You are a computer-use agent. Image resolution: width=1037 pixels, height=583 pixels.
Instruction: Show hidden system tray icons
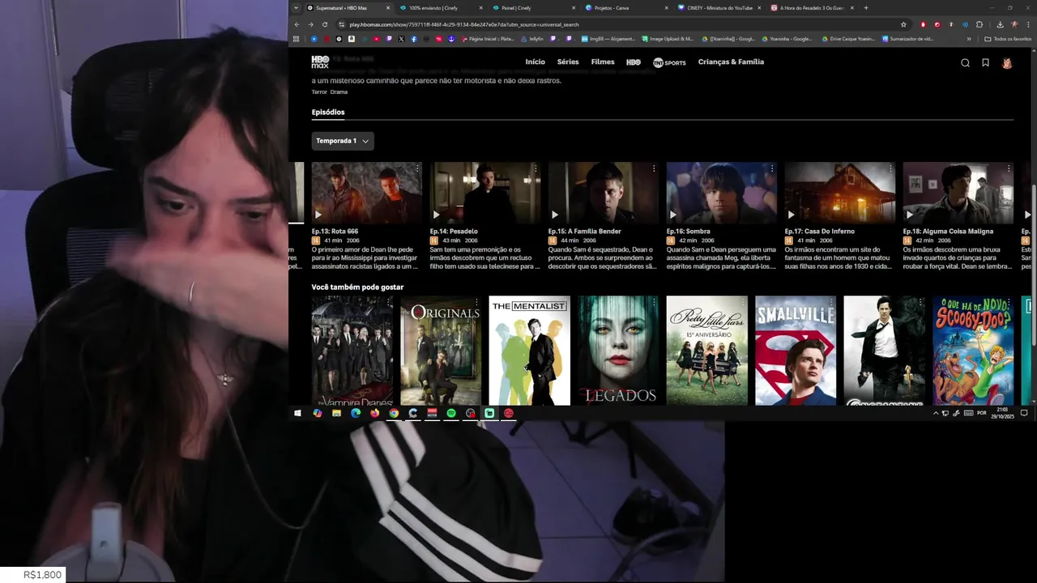pyautogui.click(x=936, y=413)
